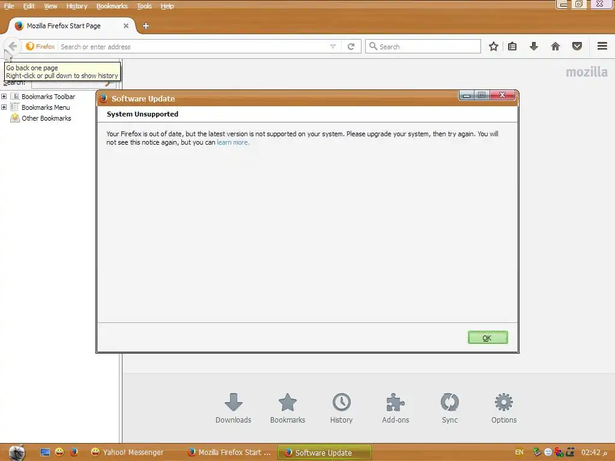
Task: Click the back arrow button
Action: tap(12, 46)
